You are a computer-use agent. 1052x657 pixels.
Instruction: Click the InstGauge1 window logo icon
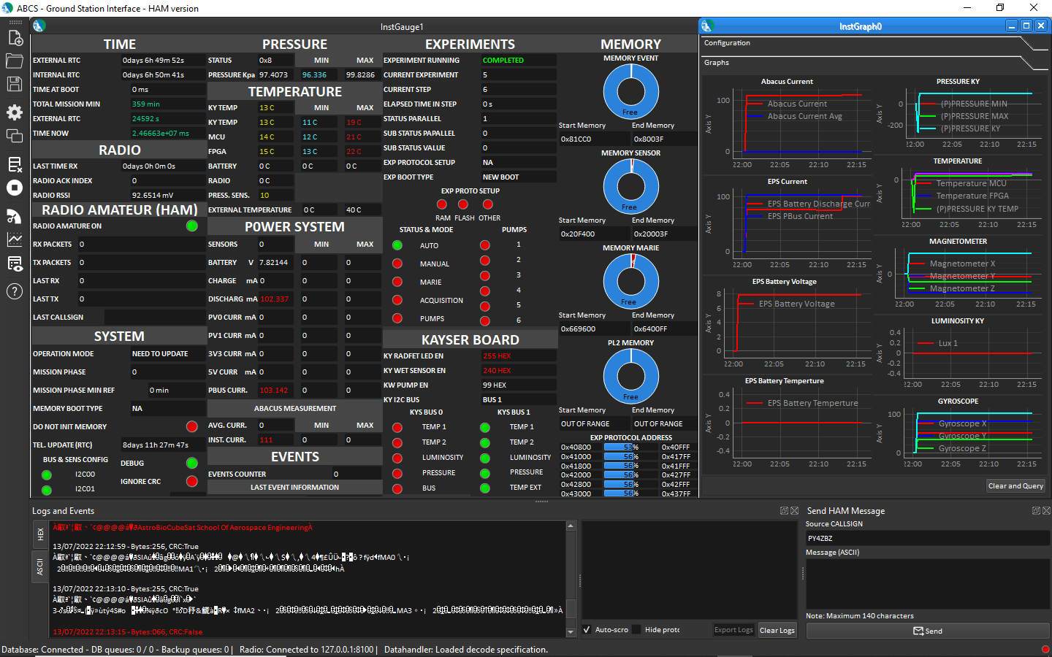[39, 26]
